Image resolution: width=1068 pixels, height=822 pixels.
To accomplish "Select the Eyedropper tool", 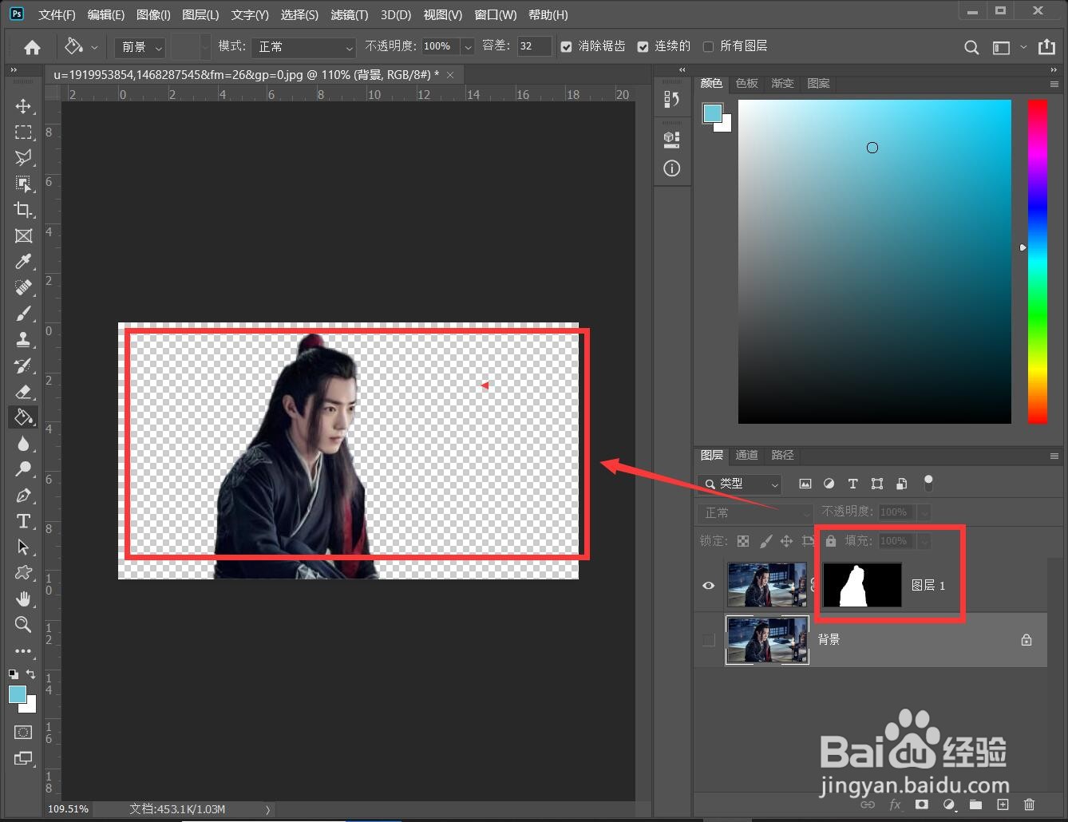I will point(23,262).
